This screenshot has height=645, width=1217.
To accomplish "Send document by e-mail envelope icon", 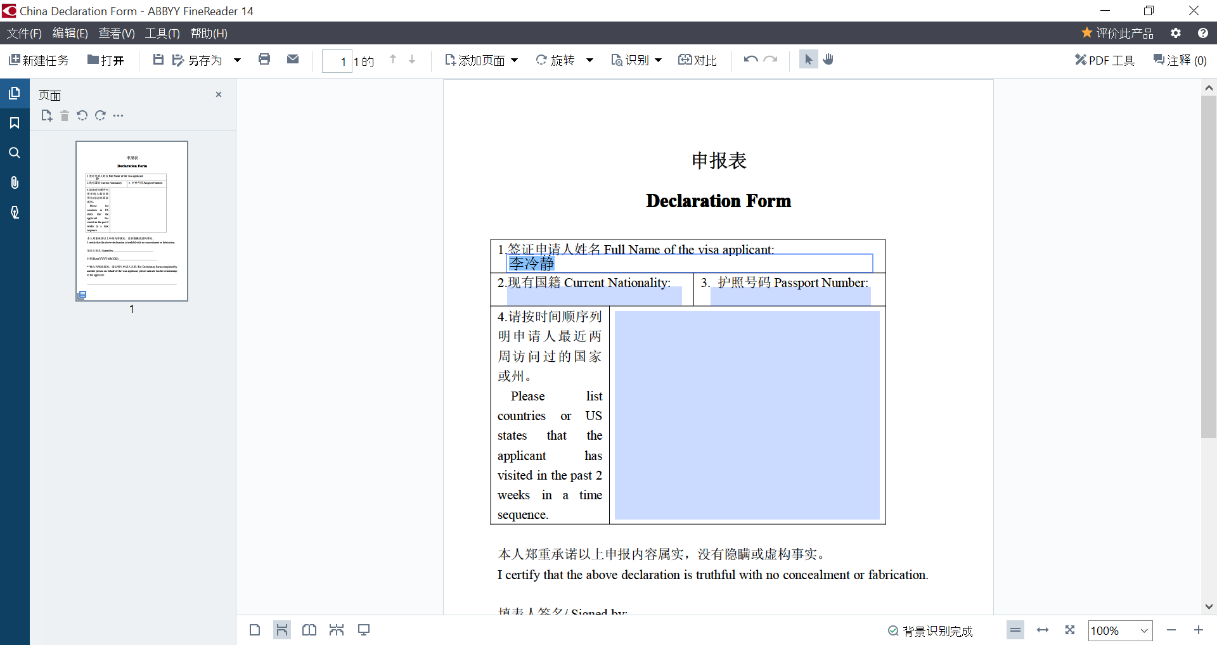I will click(x=293, y=60).
